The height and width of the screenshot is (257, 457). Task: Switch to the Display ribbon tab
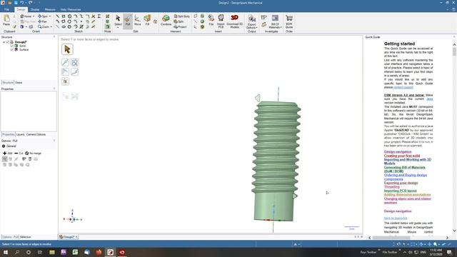pos(35,9)
